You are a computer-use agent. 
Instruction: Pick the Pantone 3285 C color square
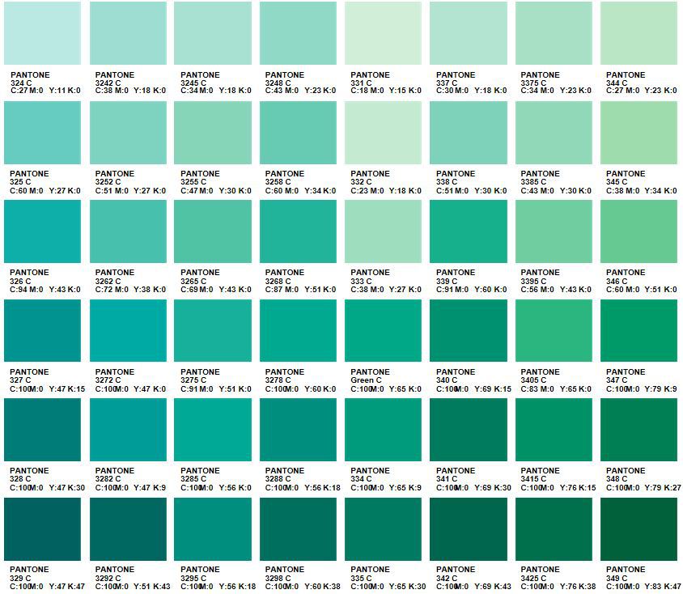click(213, 430)
